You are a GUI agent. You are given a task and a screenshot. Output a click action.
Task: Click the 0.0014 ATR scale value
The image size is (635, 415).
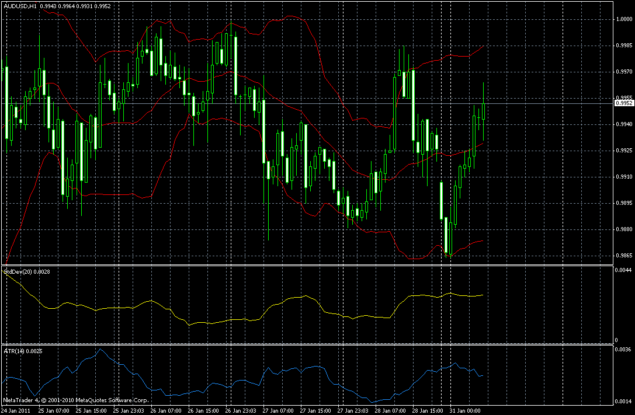pyautogui.click(x=623, y=402)
